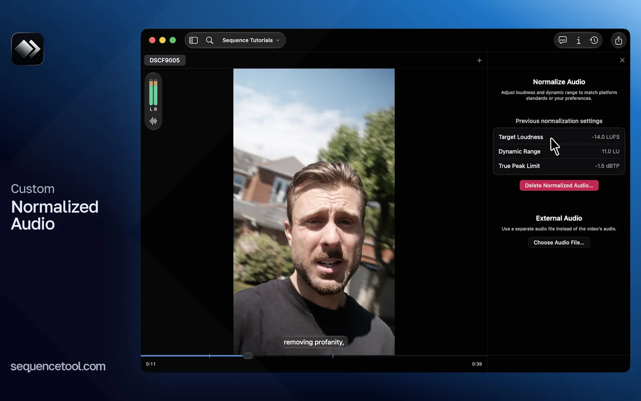Viewport: 641px width, 401px height.
Task: Click Choose Audio File button
Action: tap(559, 242)
